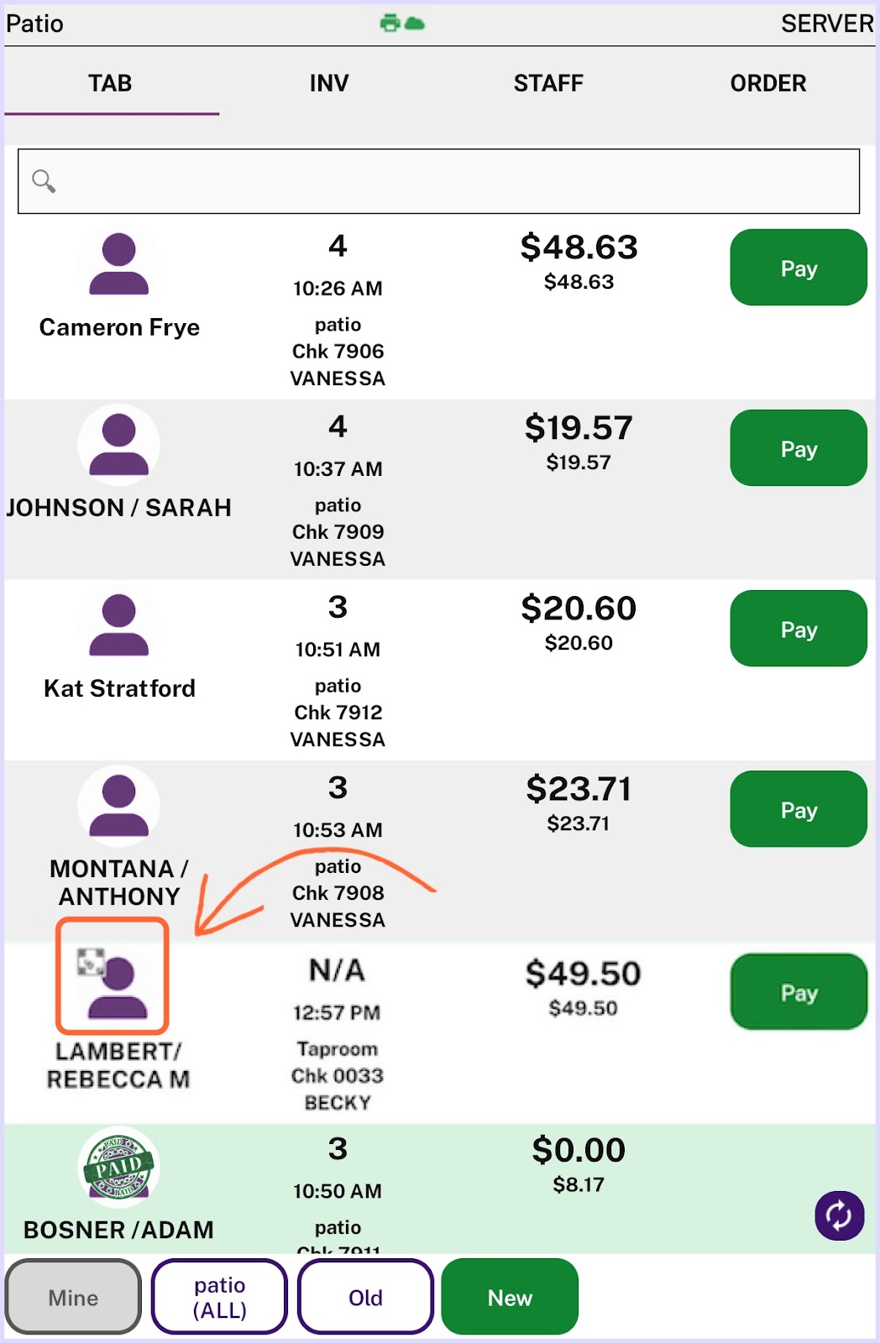Toggle the Old tabs filter
The height and width of the screenshot is (1343, 880).
click(365, 1297)
